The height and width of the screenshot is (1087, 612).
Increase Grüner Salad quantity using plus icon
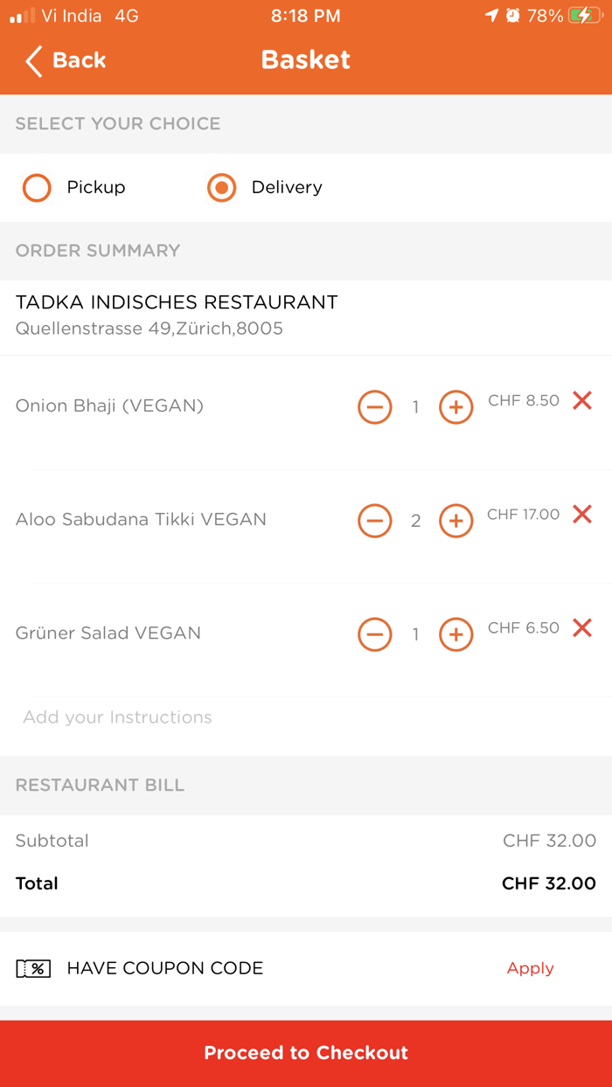click(x=456, y=634)
